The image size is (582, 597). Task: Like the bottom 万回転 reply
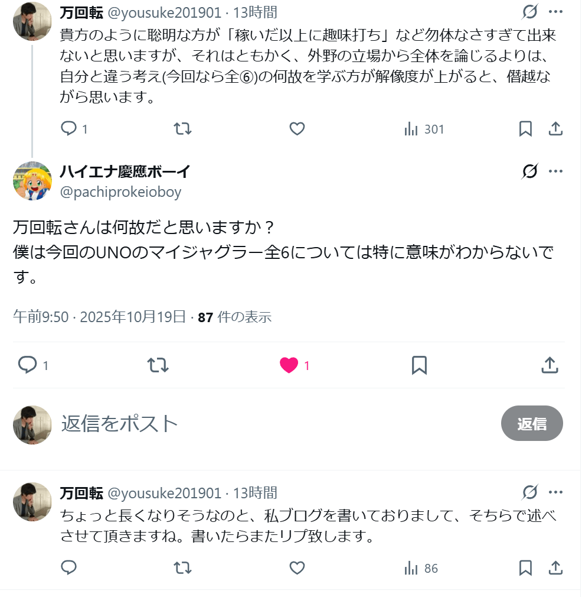pos(297,568)
